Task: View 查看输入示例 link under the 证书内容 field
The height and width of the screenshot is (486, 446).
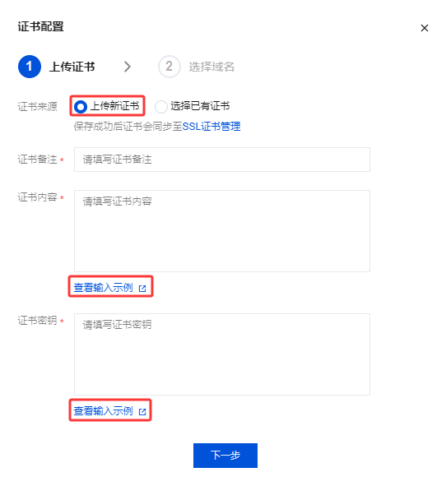Action: click(104, 288)
